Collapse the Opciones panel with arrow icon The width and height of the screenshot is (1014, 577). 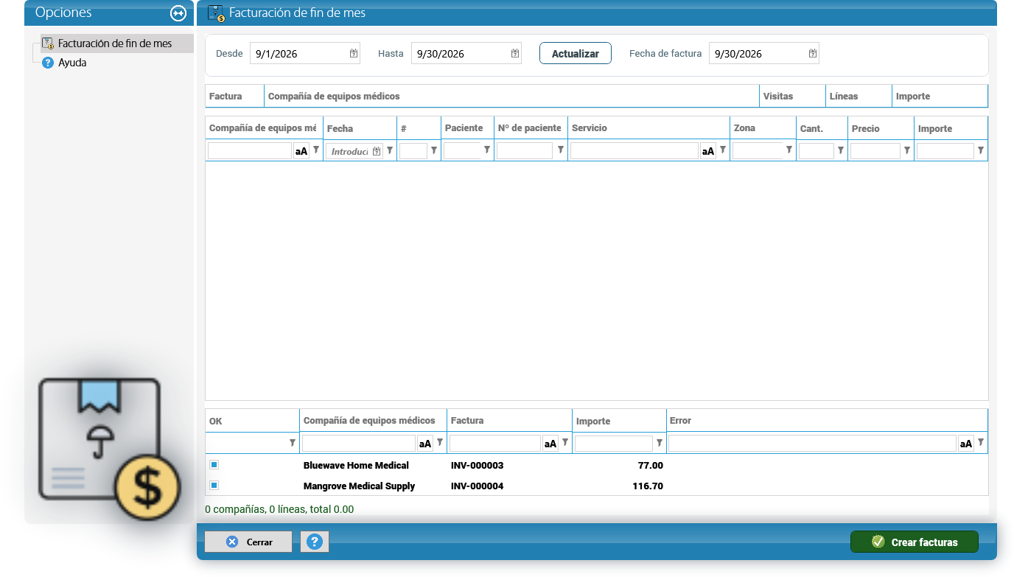178,13
